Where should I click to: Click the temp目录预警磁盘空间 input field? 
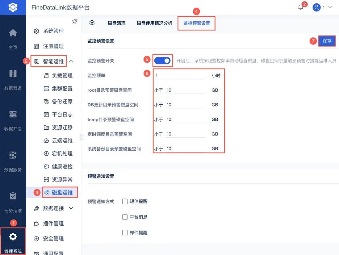186,119
